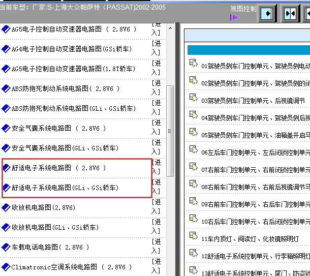
Task: Open 06左后车门控制单元 diagram text
Action: click(256, 152)
